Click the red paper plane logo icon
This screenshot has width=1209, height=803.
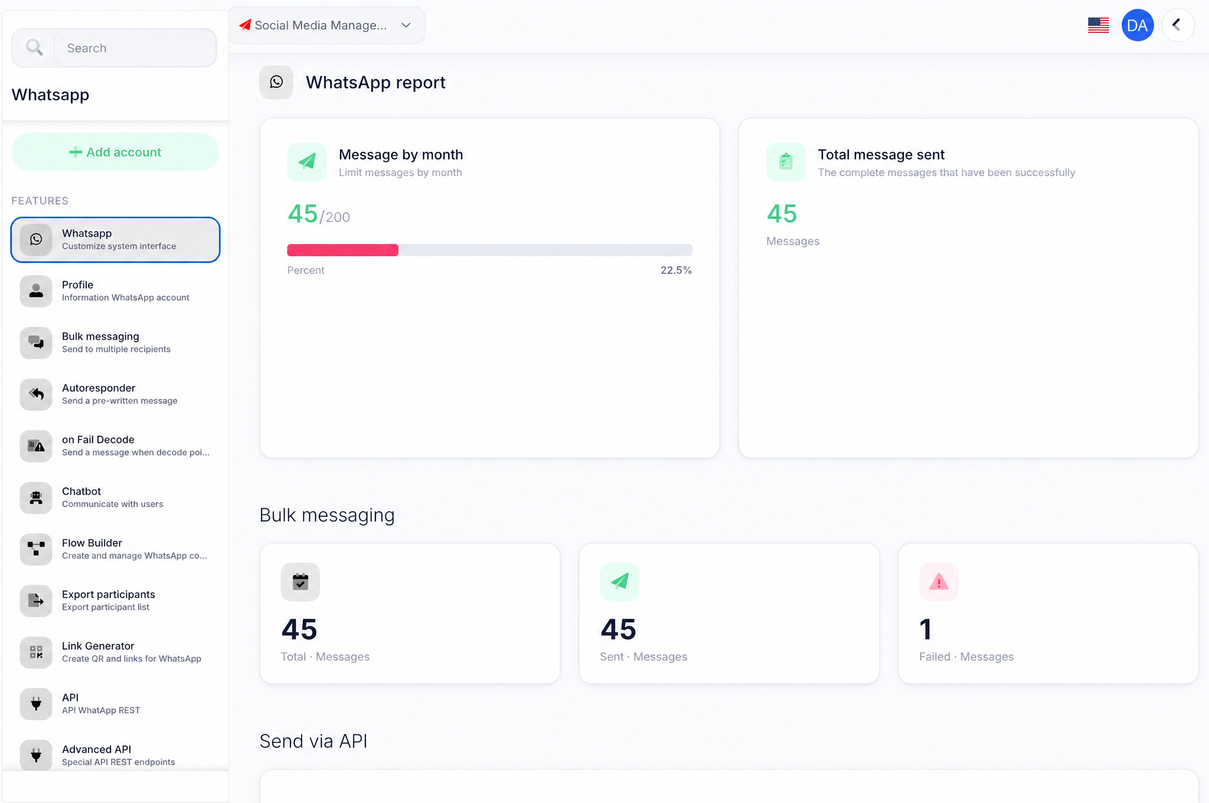245,25
